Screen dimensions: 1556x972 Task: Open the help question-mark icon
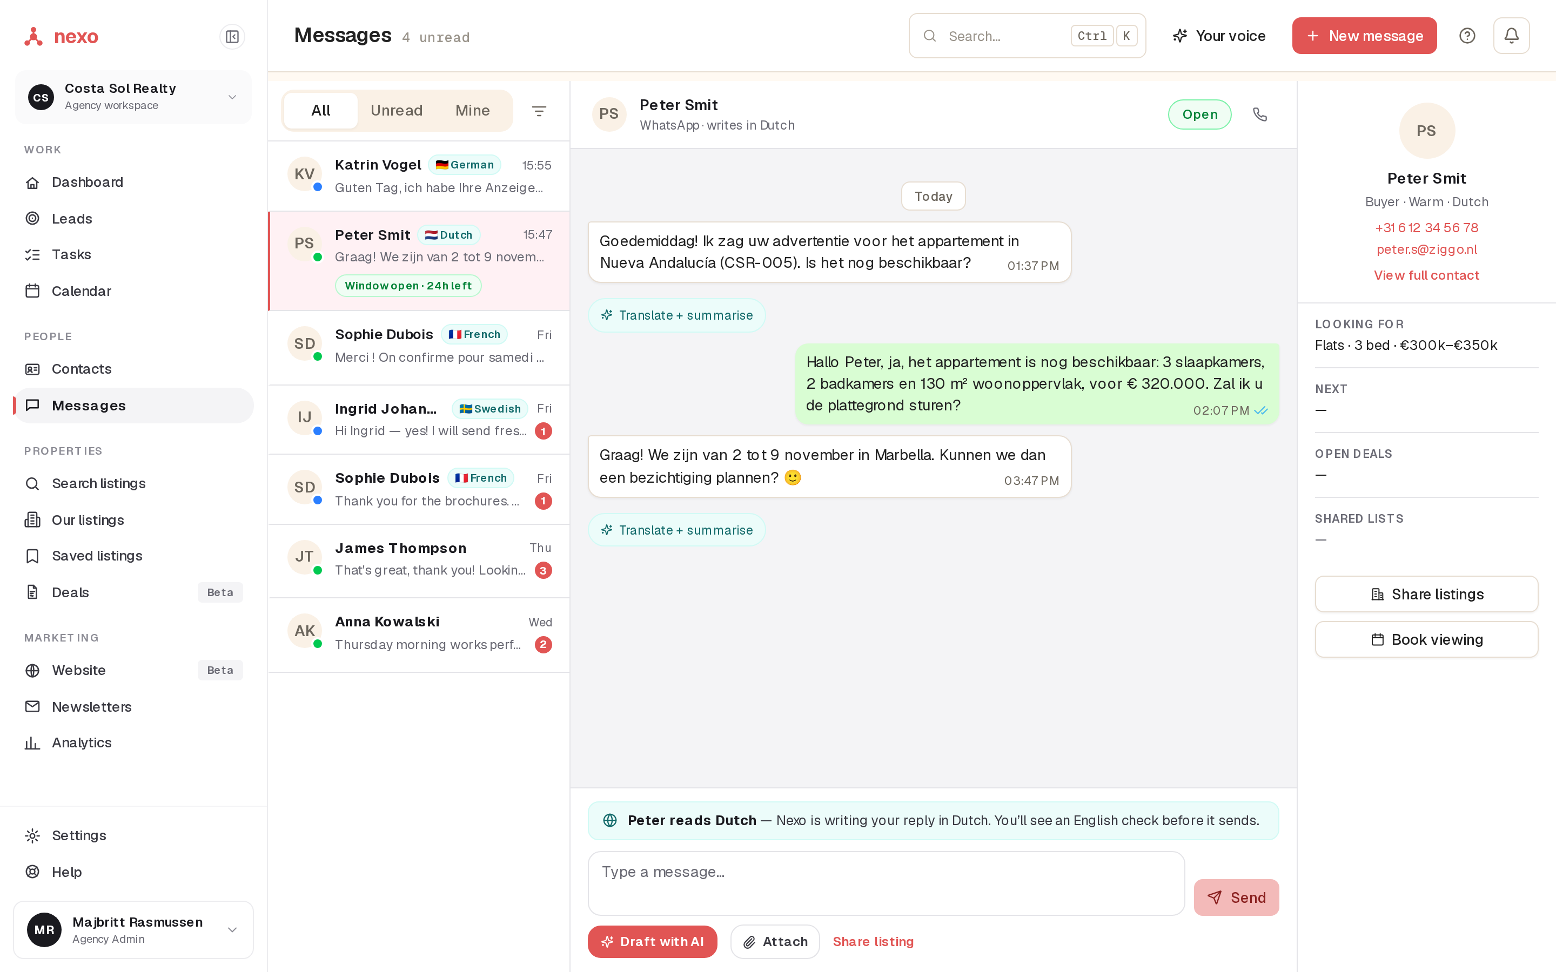1467,35
